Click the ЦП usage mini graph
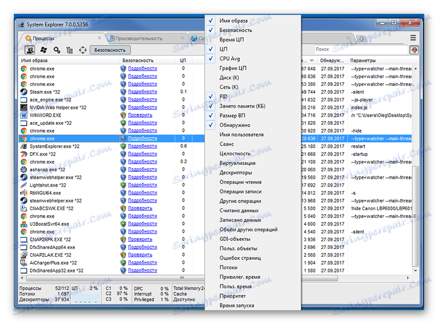The height and width of the screenshot is (324, 438). [x=85, y=297]
